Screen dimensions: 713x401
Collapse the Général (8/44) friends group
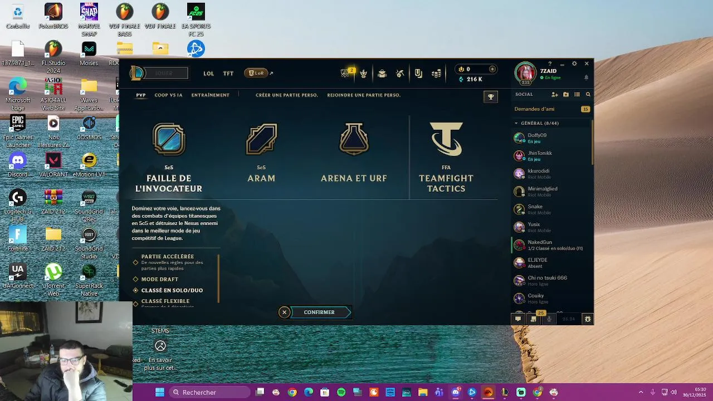pyautogui.click(x=536, y=123)
